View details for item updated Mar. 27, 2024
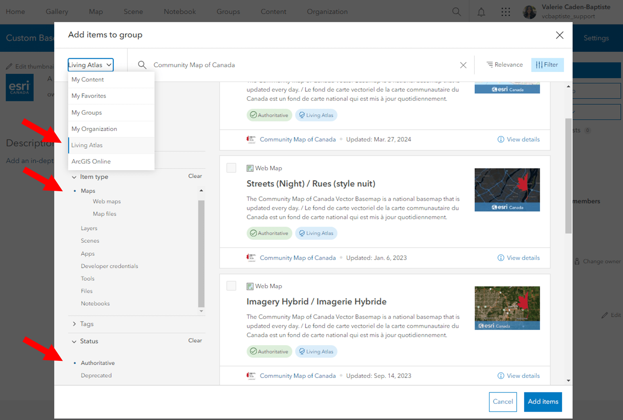Image resolution: width=623 pixels, height=420 pixels. pyautogui.click(x=518, y=140)
